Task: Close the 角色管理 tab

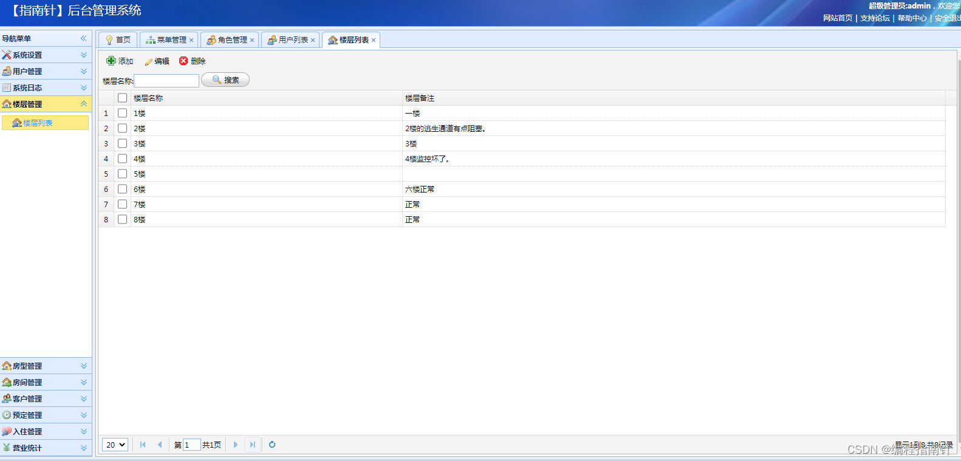Action: pos(252,40)
